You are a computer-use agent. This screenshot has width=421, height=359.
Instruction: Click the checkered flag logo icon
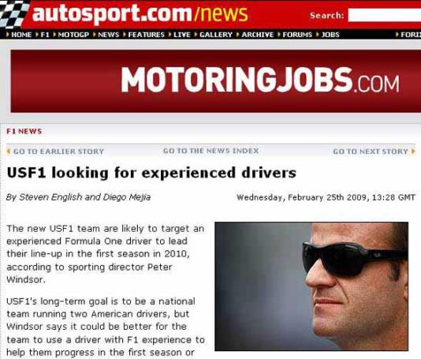[x=13, y=13]
